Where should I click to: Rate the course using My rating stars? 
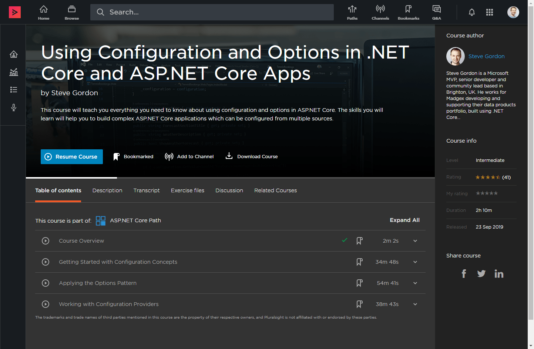click(486, 193)
